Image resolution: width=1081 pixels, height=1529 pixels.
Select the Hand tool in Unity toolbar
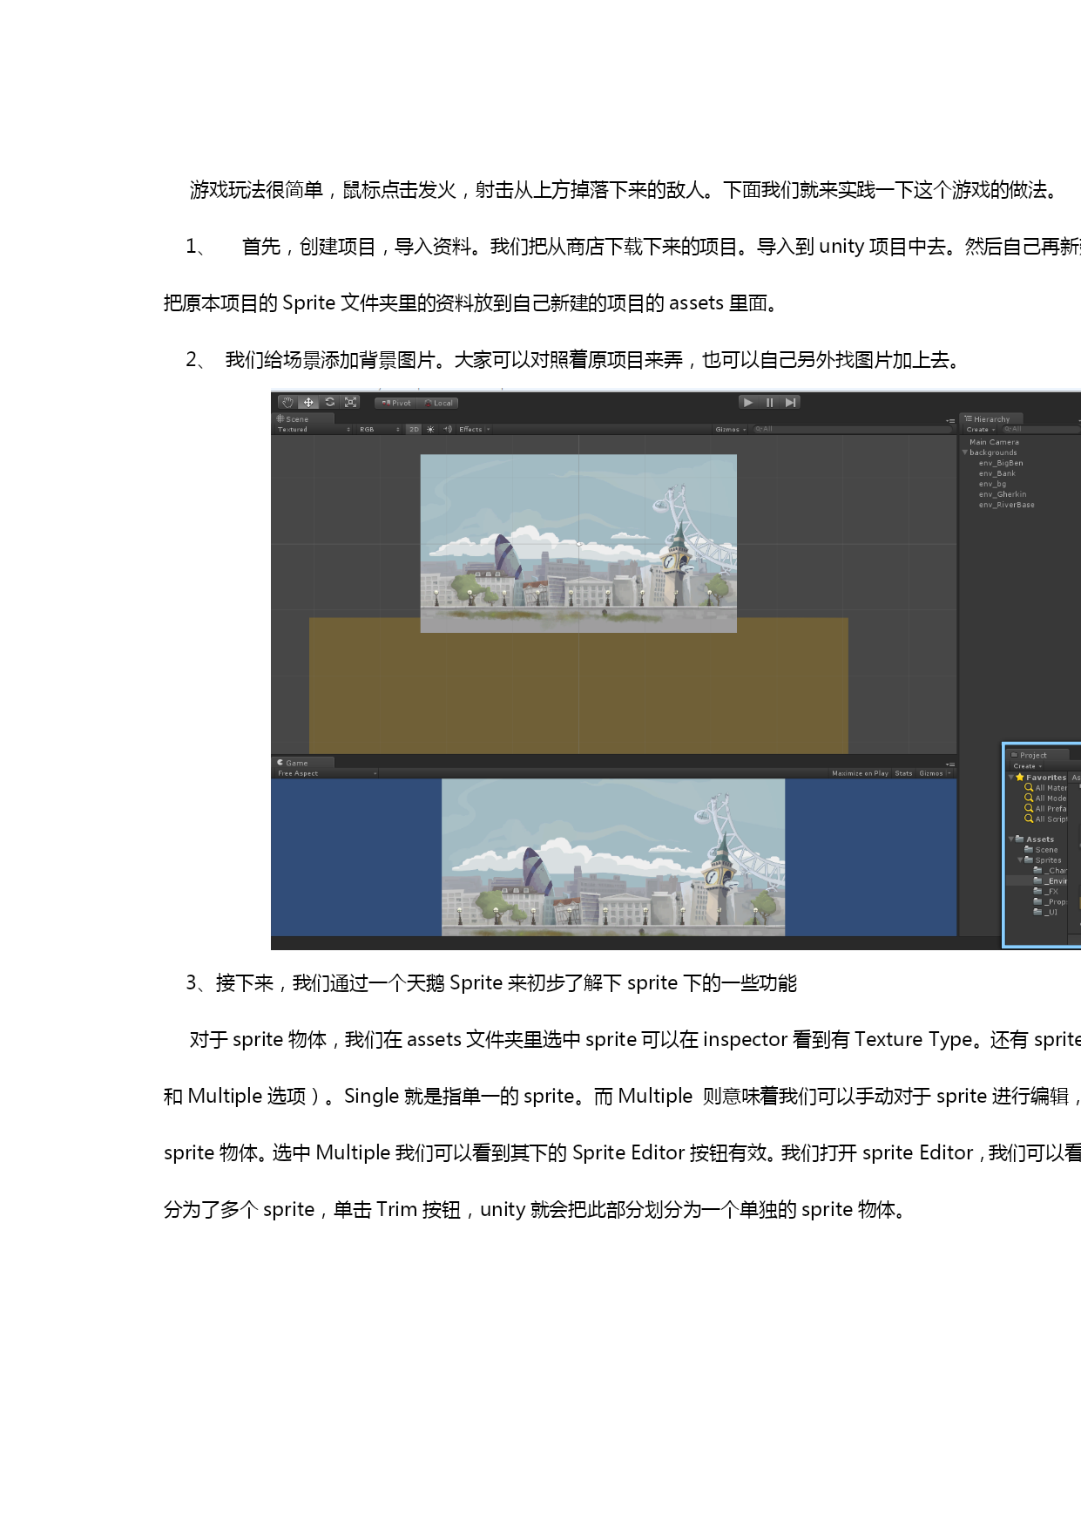pos(287,403)
